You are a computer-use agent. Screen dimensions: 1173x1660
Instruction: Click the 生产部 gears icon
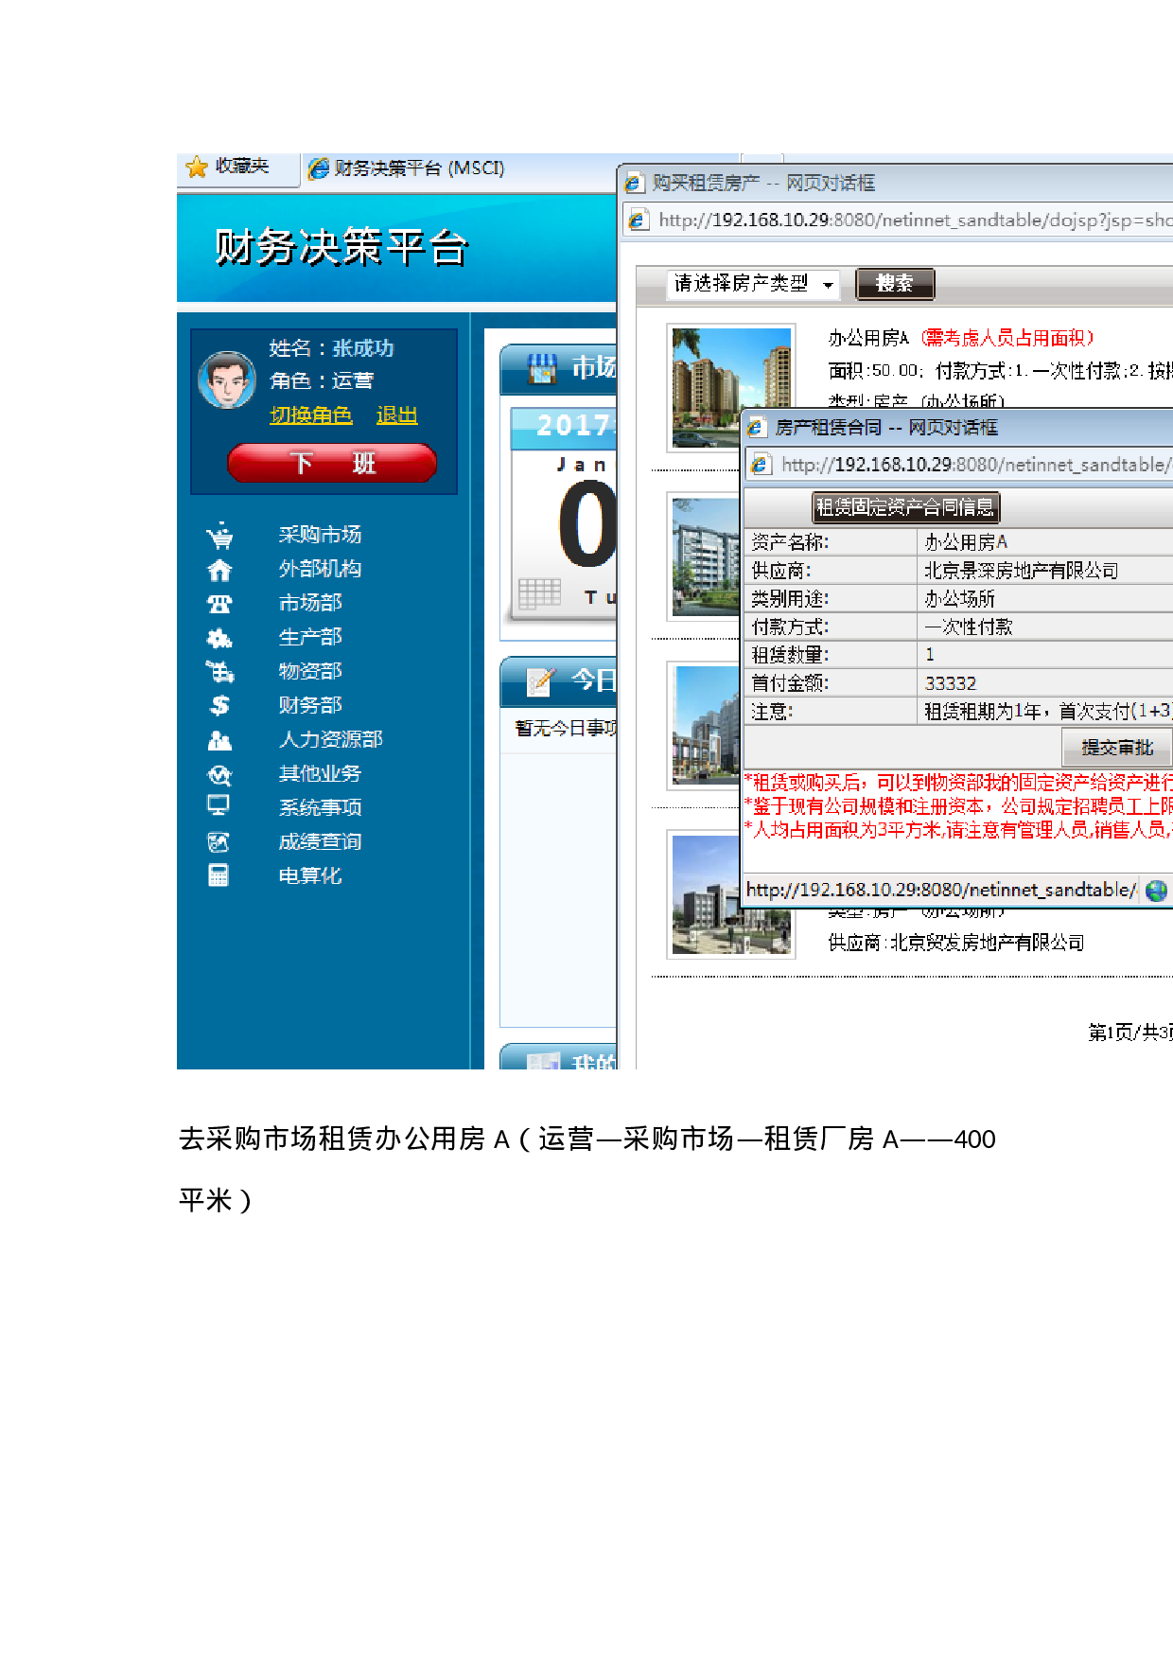coord(219,638)
